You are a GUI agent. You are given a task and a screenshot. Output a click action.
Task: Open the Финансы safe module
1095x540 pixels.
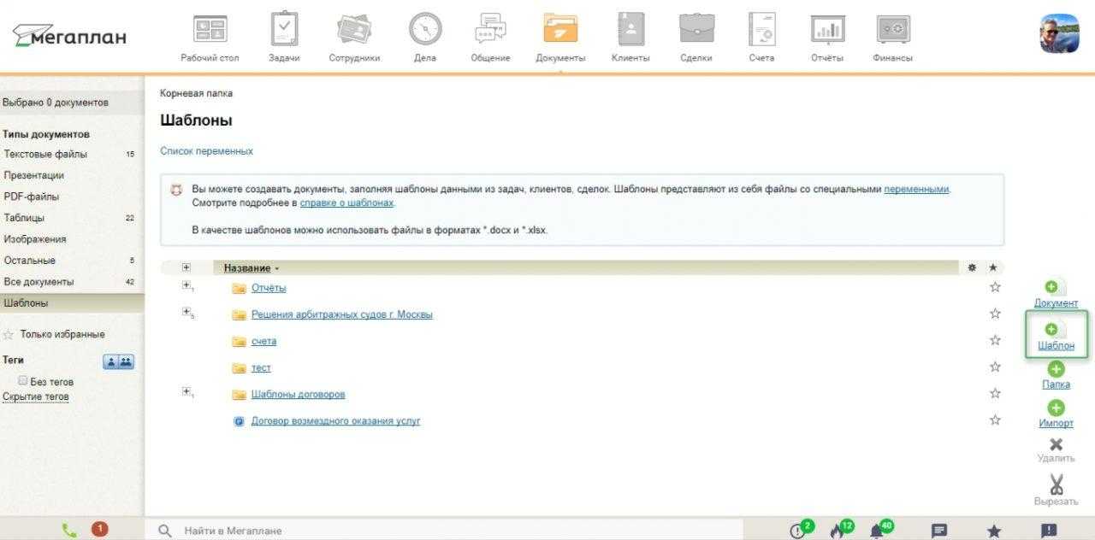pyautogui.click(x=892, y=38)
